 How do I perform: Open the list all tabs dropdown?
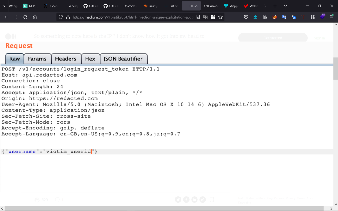coord(286,6)
